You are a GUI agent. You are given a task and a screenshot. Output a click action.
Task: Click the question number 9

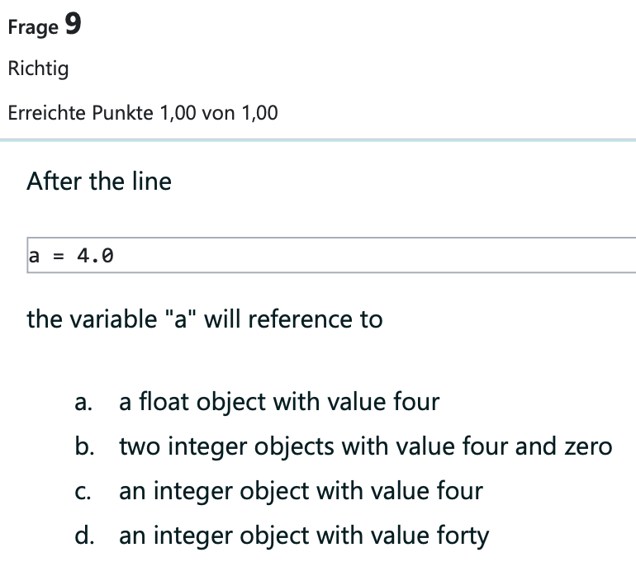[x=73, y=26]
